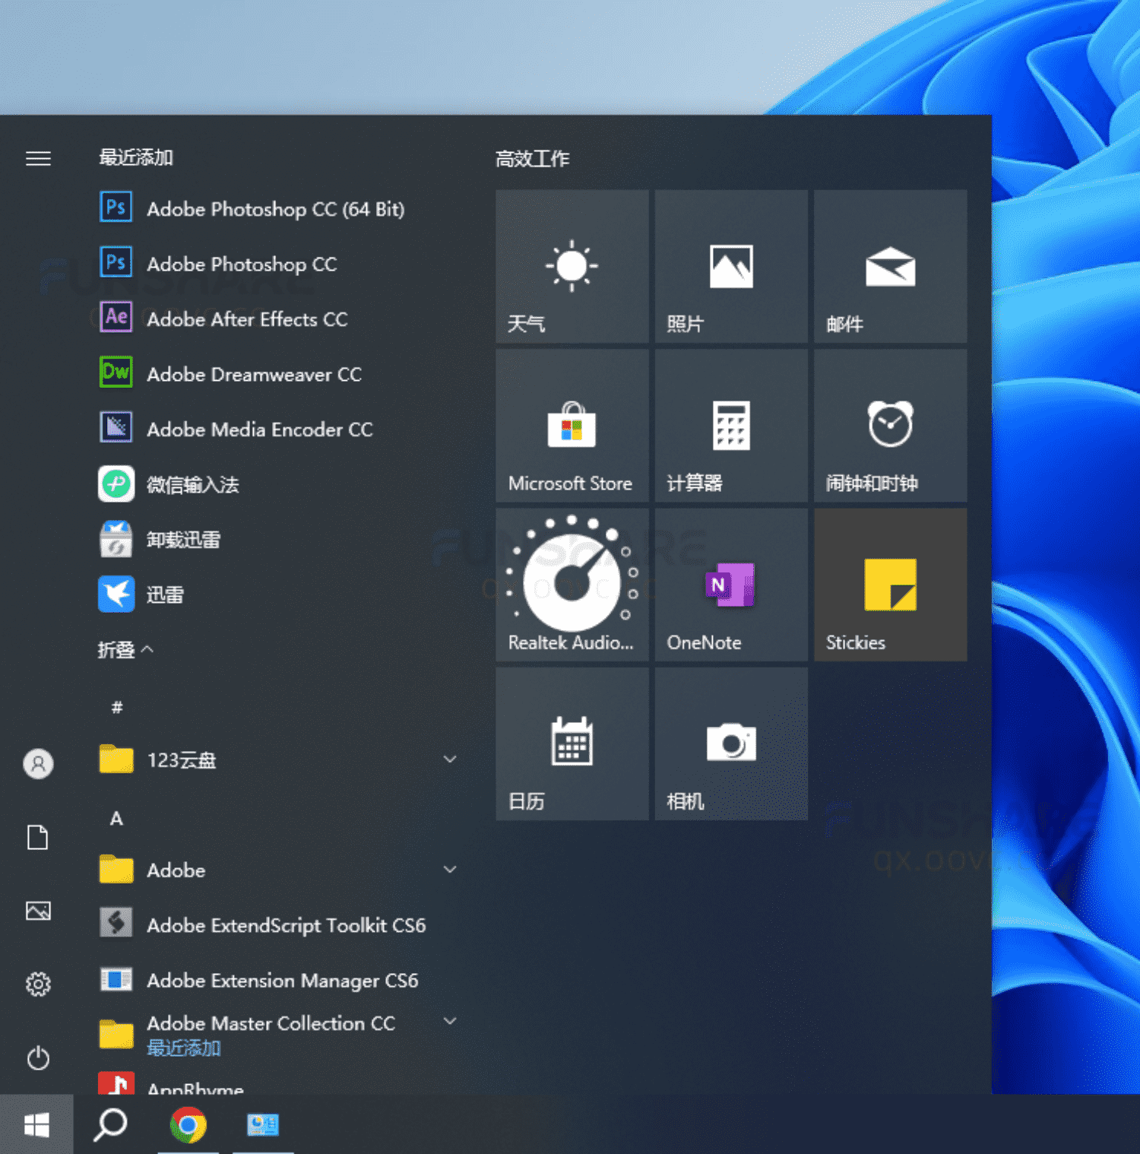Collapse the recently added list via 折叠
The image size is (1140, 1154).
(x=125, y=649)
